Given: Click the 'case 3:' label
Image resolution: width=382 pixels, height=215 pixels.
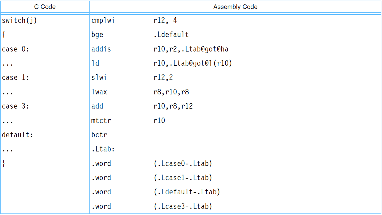Looking at the screenshot, I should (15, 106).
